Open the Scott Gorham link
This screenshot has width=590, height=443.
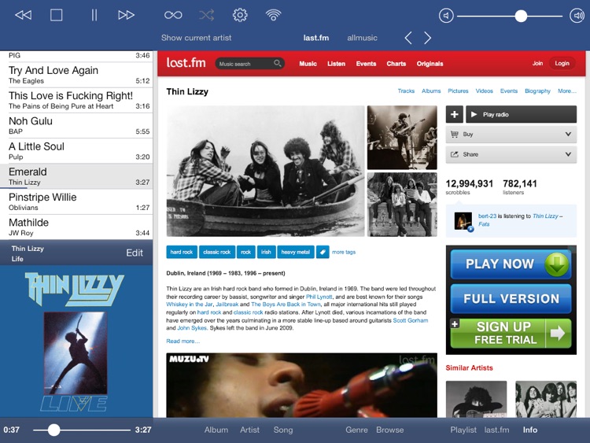tap(410, 320)
